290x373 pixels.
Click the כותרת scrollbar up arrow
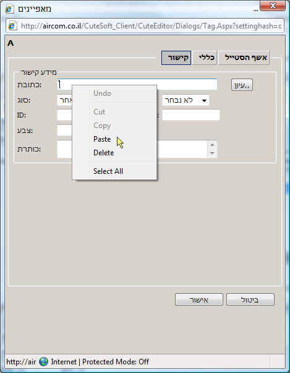pos(212,145)
